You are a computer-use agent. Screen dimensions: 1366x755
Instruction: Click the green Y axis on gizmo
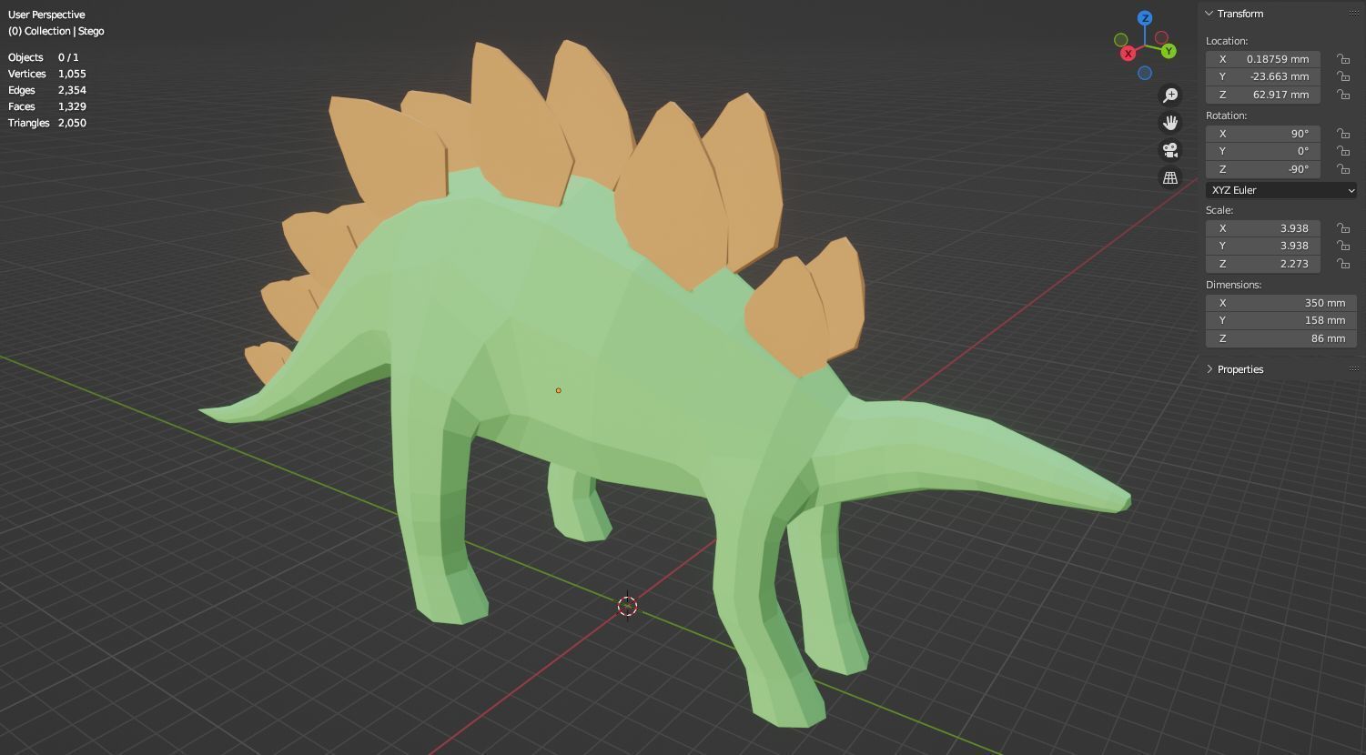click(x=1169, y=51)
